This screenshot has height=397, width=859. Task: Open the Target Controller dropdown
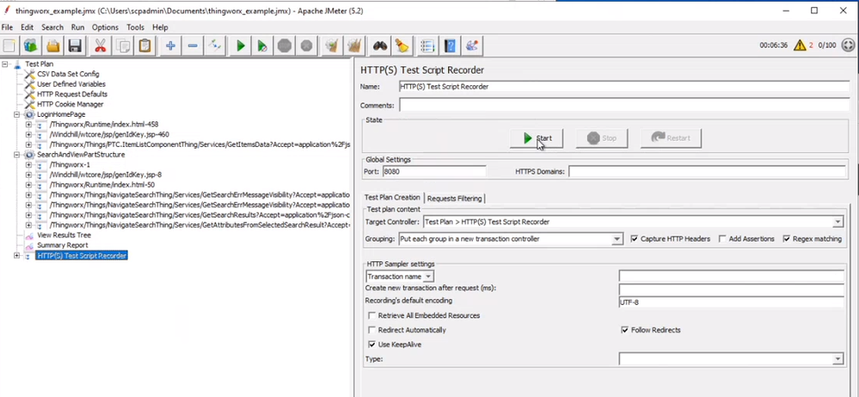pos(838,222)
